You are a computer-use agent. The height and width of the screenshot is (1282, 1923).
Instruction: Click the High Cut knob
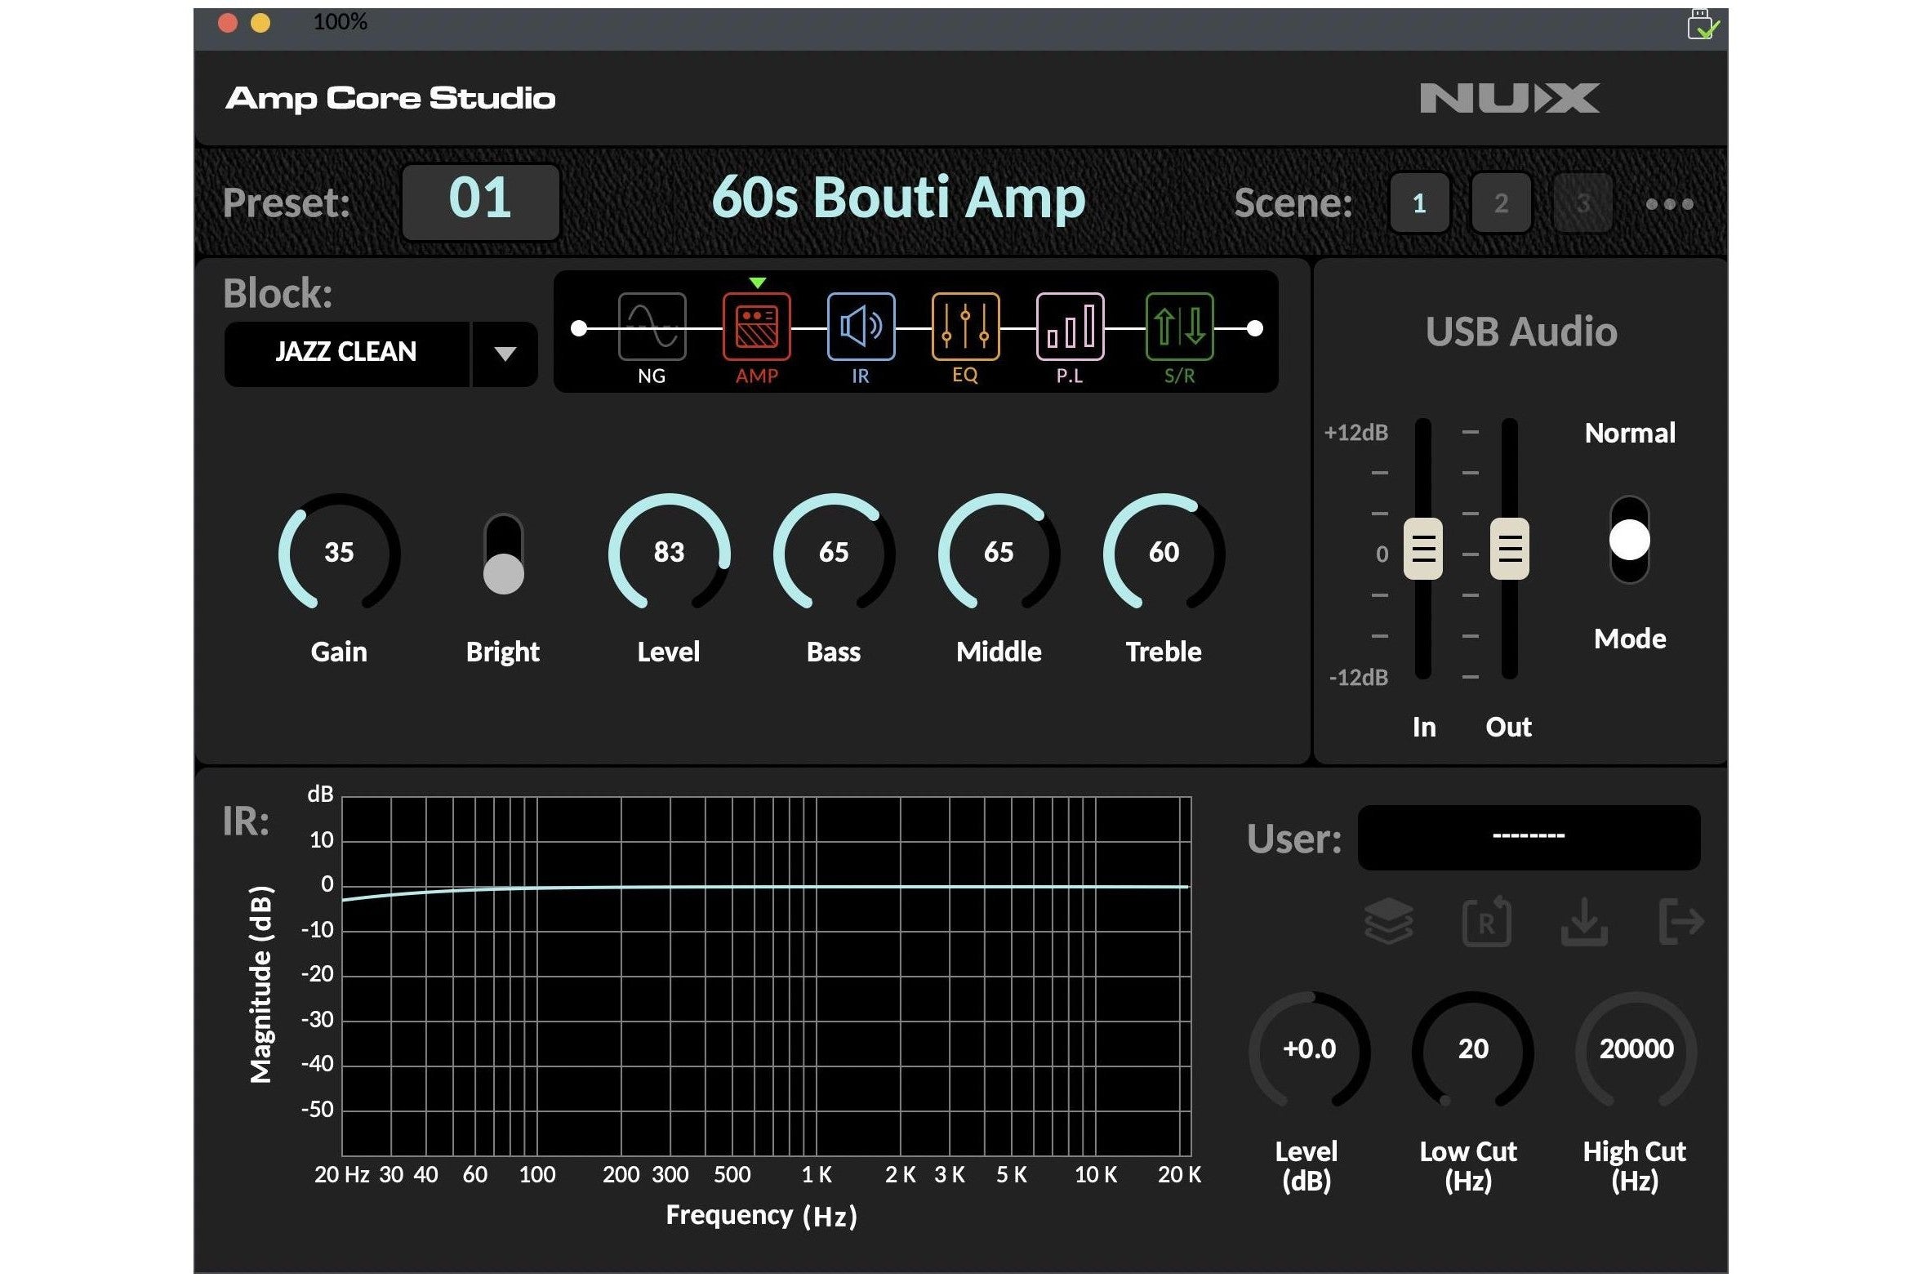[1636, 1050]
